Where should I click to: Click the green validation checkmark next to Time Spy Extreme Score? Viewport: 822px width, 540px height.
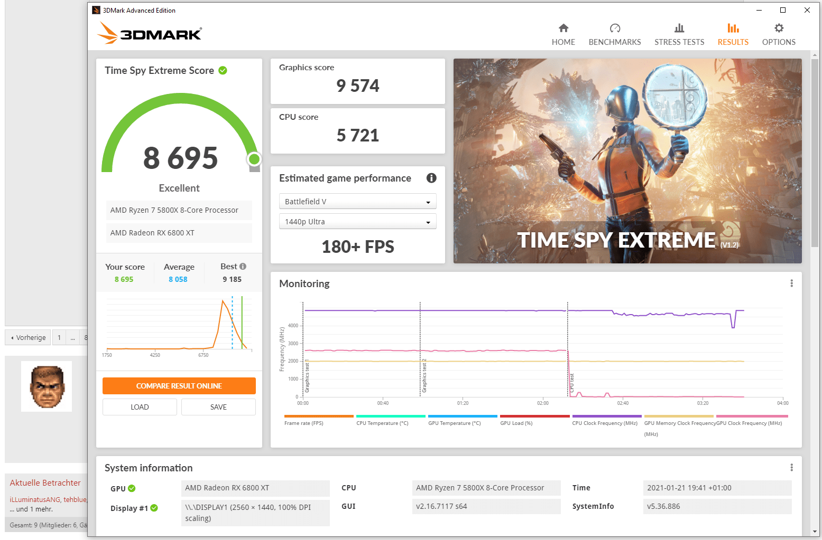[223, 70]
